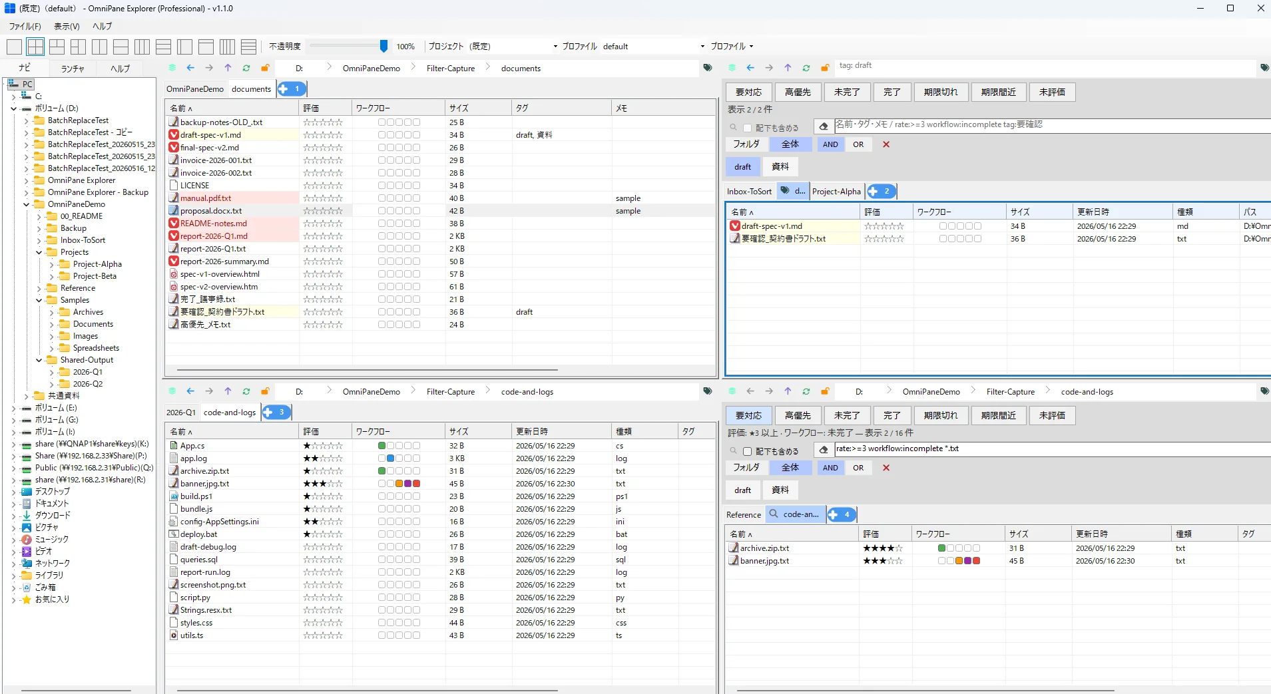Choose four horizontal rows layout icon
The width and height of the screenshot is (1271, 694).
coord(248,47)
